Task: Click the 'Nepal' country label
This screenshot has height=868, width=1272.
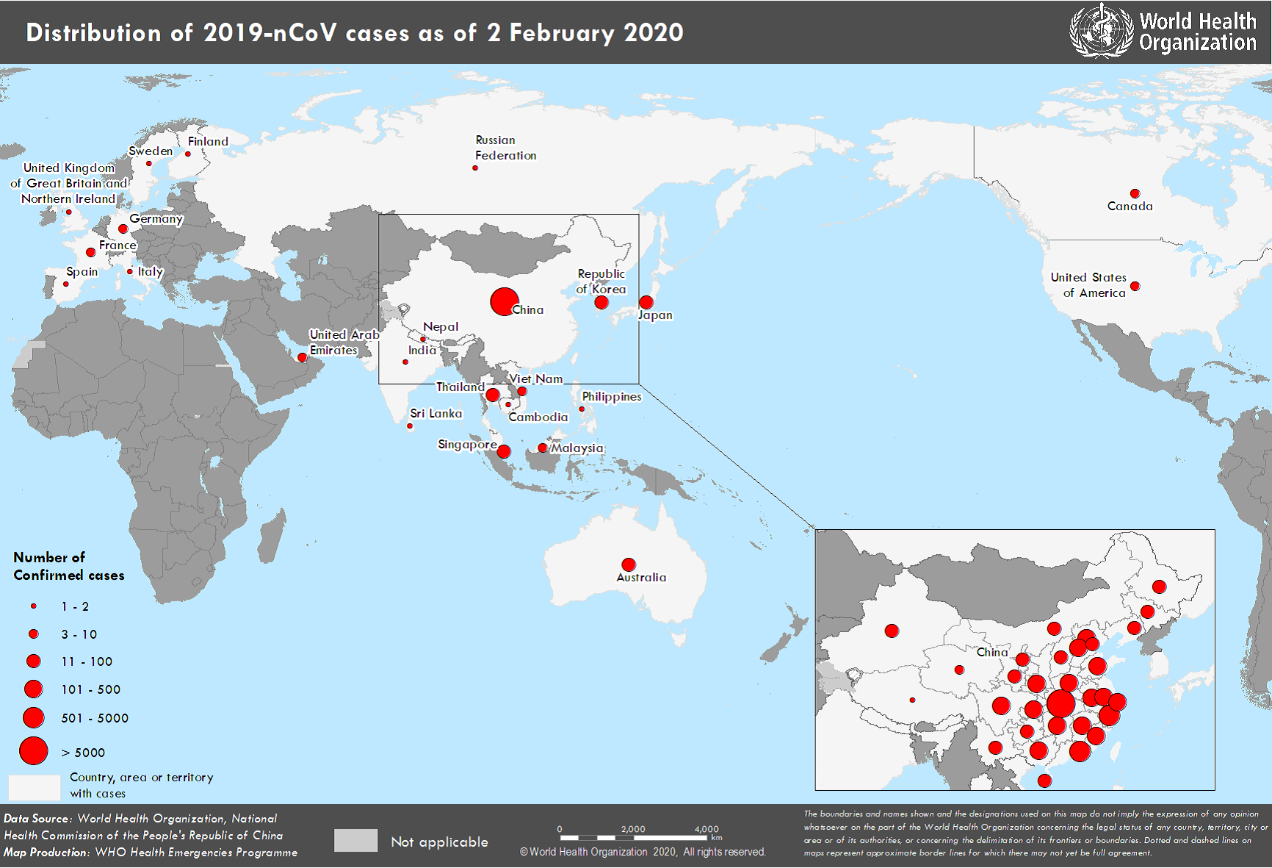Action: [x=441, y=326]
